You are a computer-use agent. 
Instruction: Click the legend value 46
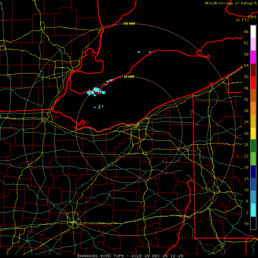[246, 88]
